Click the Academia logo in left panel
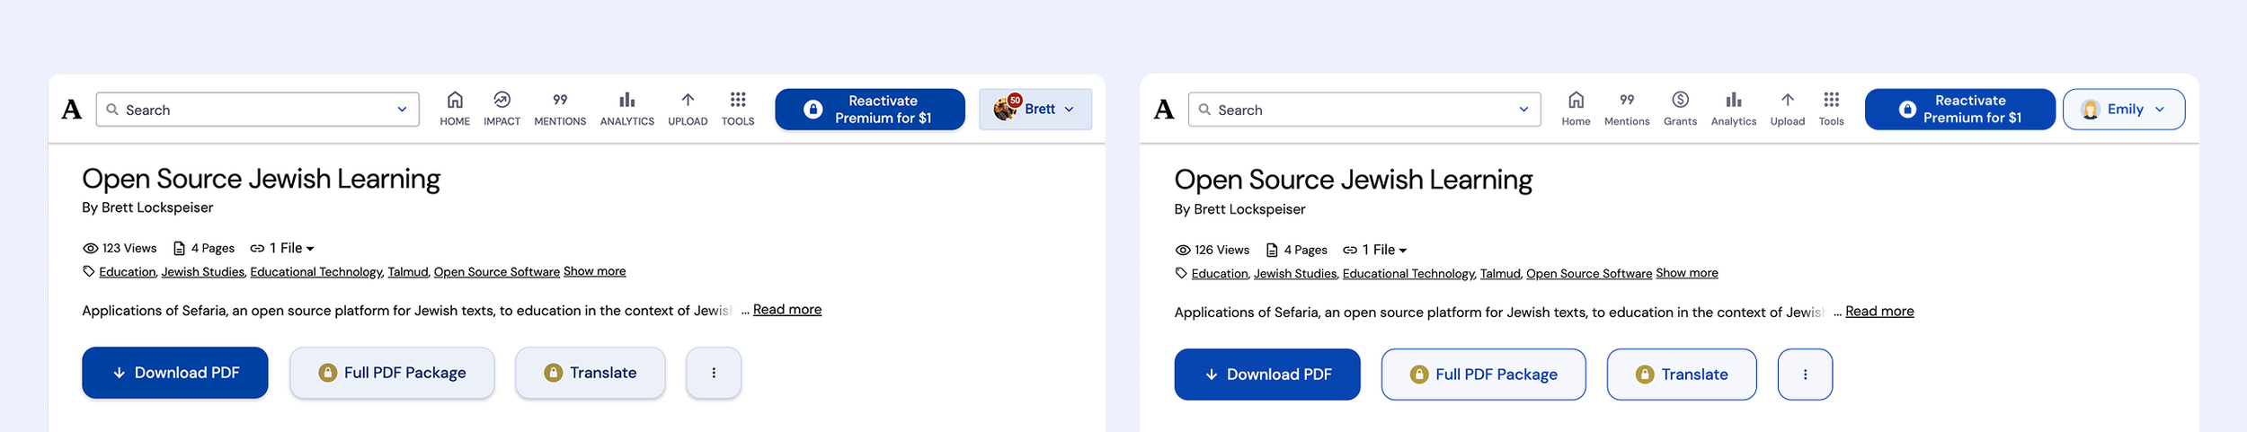The width and height of the screenshot is (2247, 432). pyautogui.click(x=72, y=110)
